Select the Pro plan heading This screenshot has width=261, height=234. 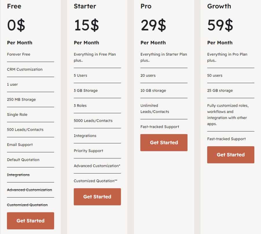coord(146,6)
